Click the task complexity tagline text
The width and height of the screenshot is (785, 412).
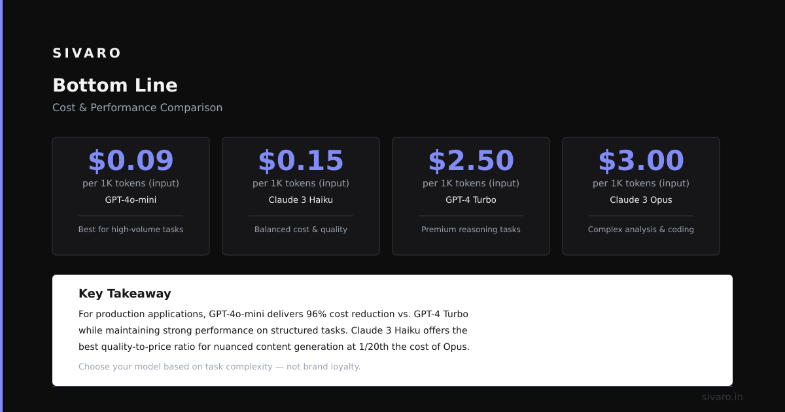click(x=220, y=366)
